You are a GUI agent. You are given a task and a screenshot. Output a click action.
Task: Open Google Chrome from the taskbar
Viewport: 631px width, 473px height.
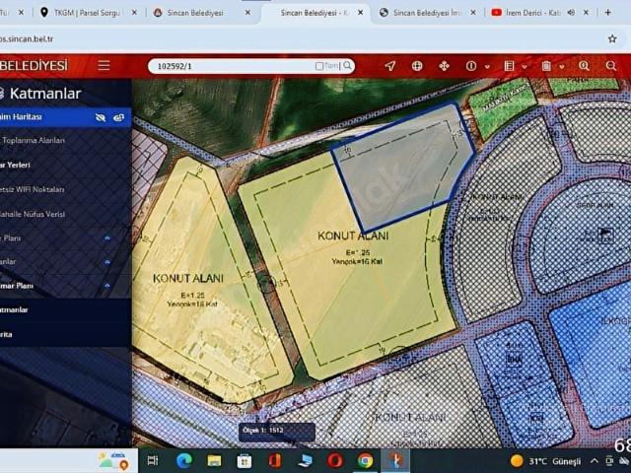[365, 460]
